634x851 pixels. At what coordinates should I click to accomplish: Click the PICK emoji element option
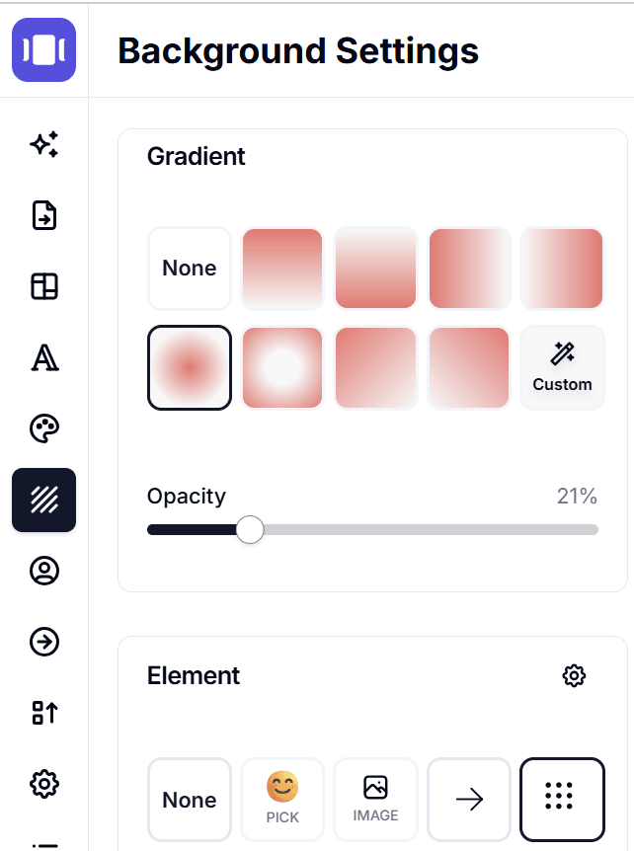tap(282, 800)
